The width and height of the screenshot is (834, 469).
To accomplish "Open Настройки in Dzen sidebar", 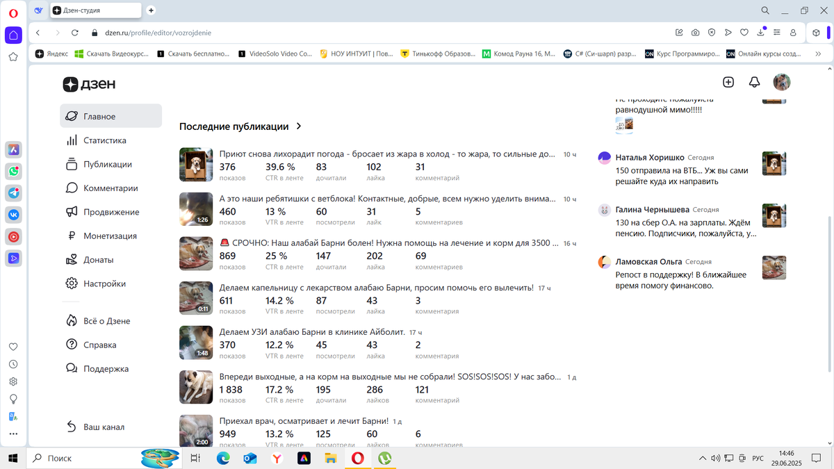I will click(x=111, y=283).
